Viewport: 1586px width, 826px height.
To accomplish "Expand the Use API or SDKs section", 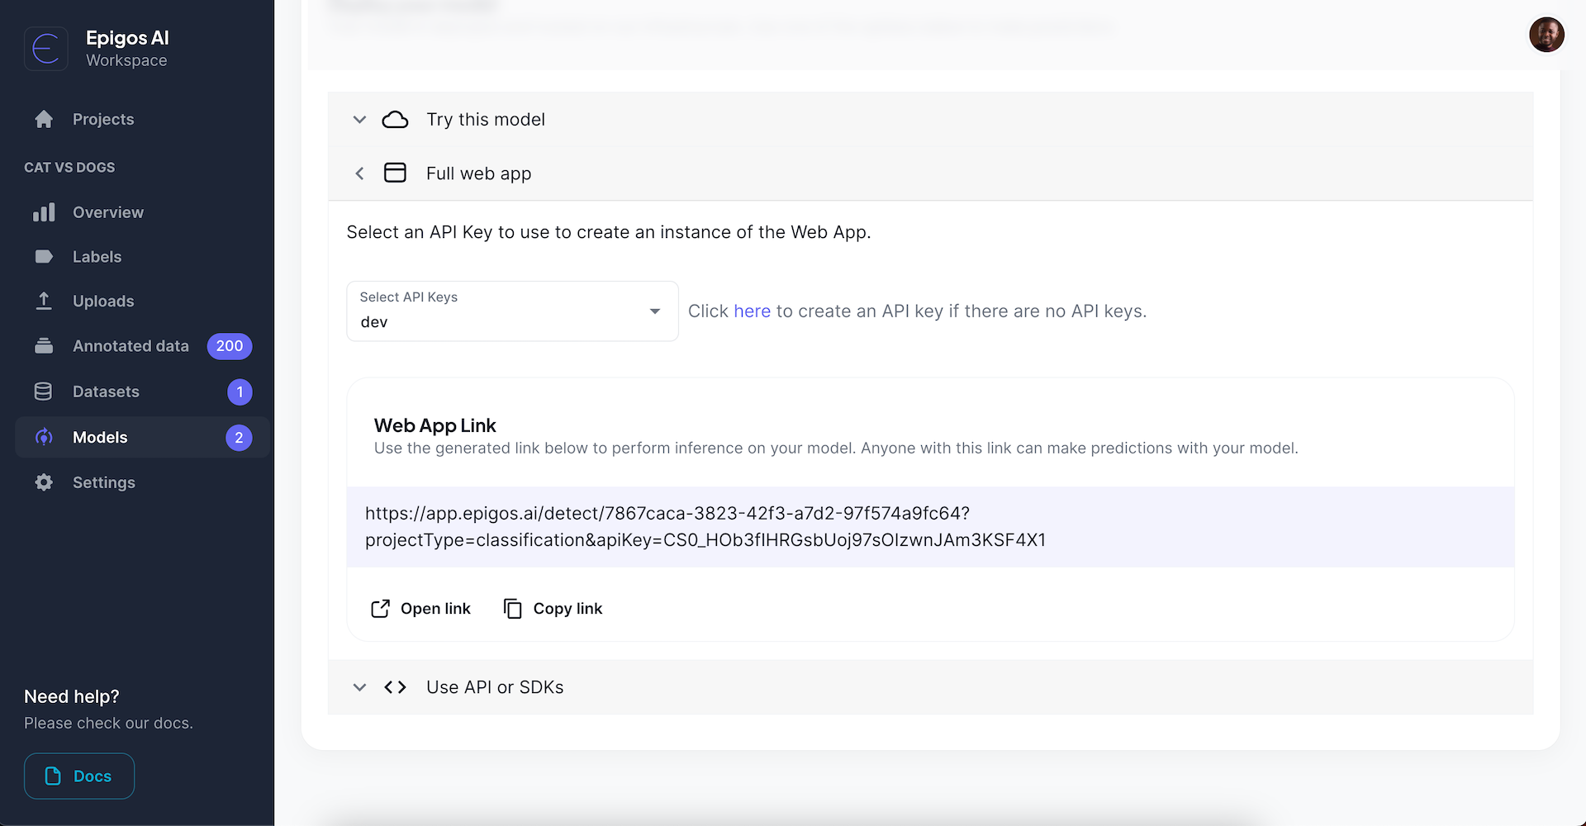I will (x=359, y=686).
